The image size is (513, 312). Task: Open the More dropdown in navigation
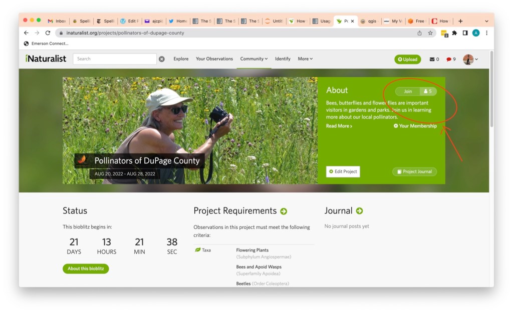[305, 59]
